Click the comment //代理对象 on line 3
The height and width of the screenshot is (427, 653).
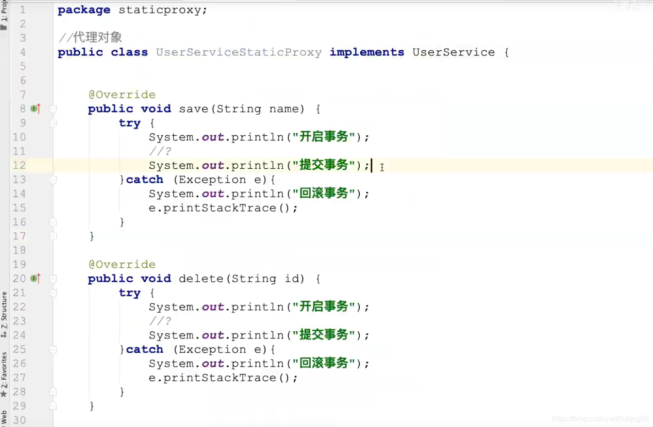[x=90, y=37]
